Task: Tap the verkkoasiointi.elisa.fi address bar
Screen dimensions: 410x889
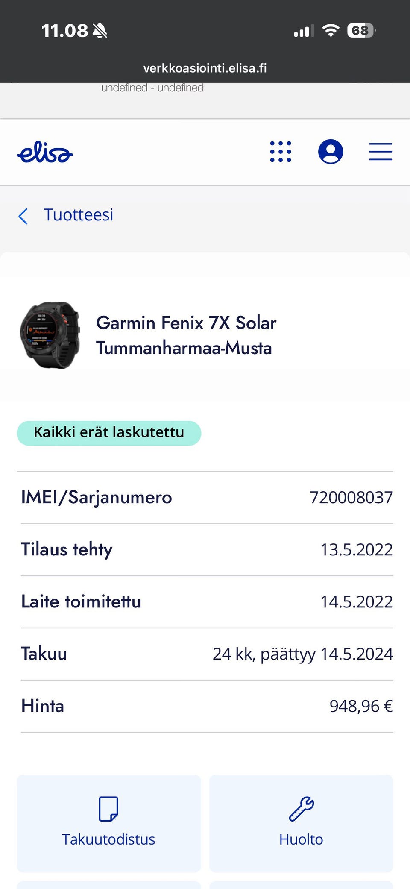Action: click(x=205, y=68)
